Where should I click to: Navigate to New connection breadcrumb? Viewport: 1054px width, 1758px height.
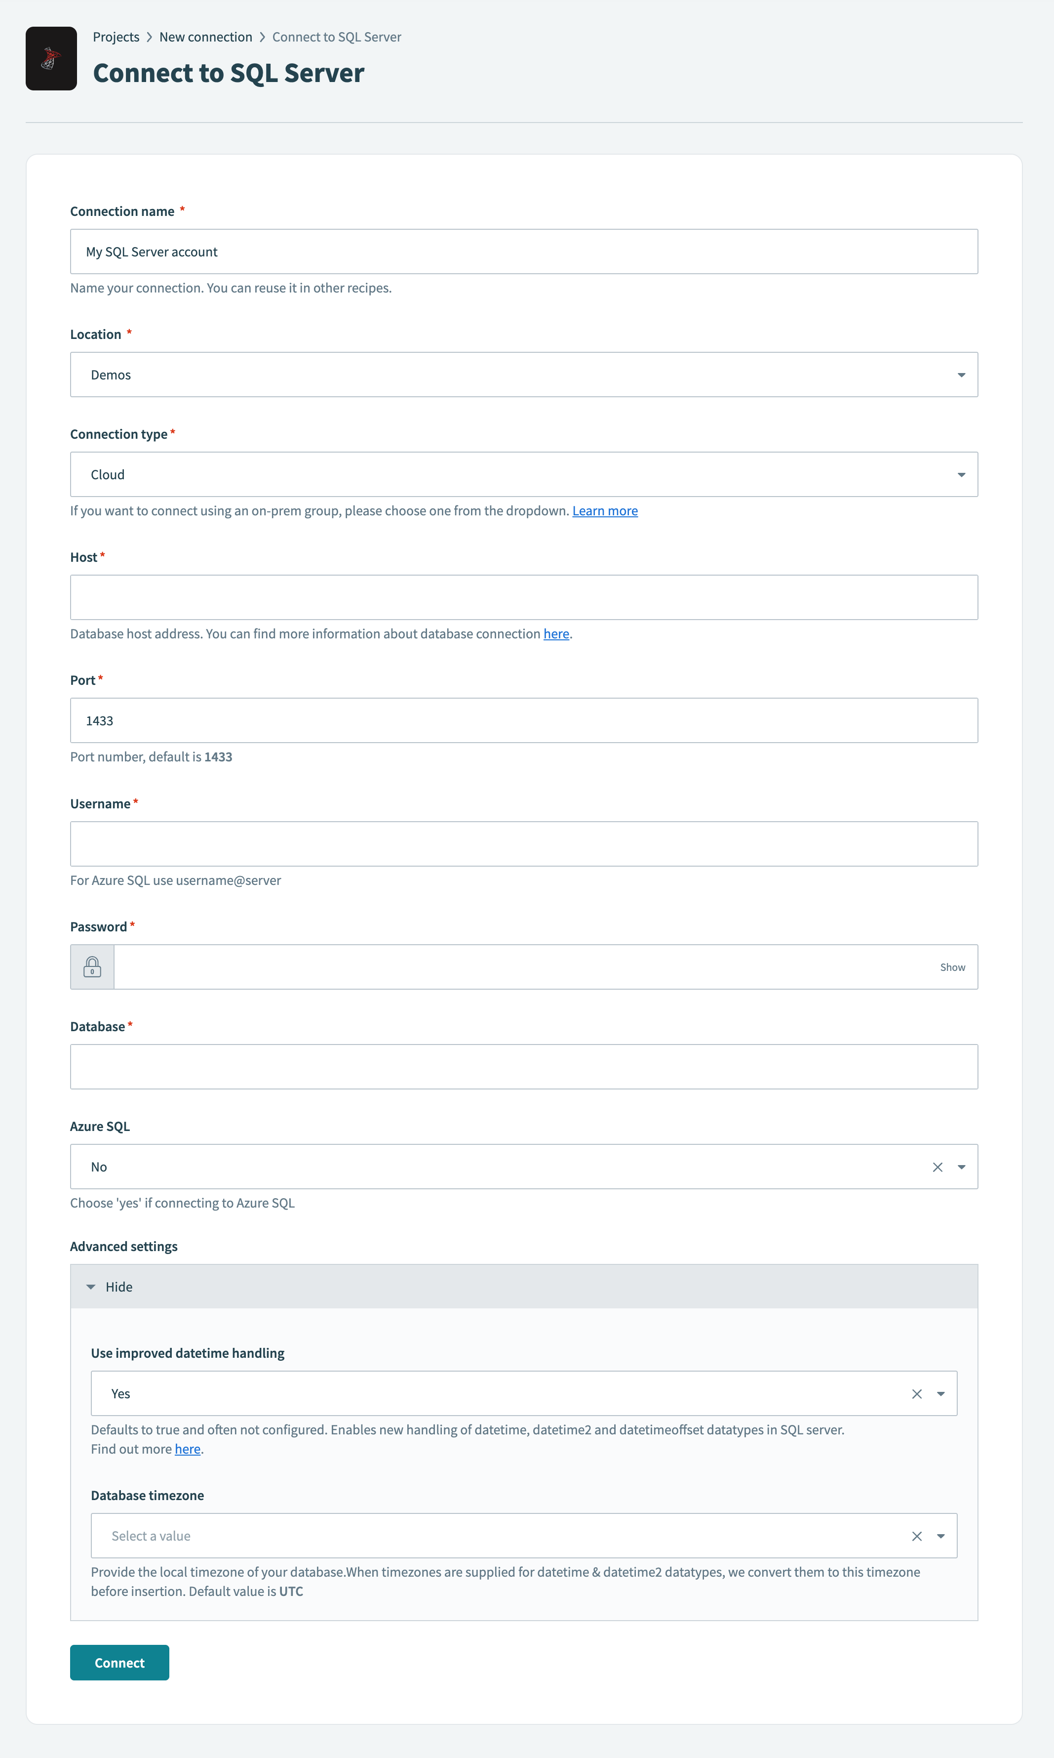(206, 36)
